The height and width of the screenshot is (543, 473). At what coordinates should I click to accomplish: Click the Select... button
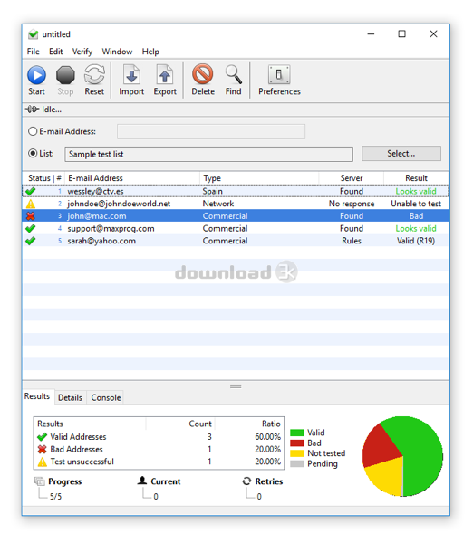coord(401,154)
